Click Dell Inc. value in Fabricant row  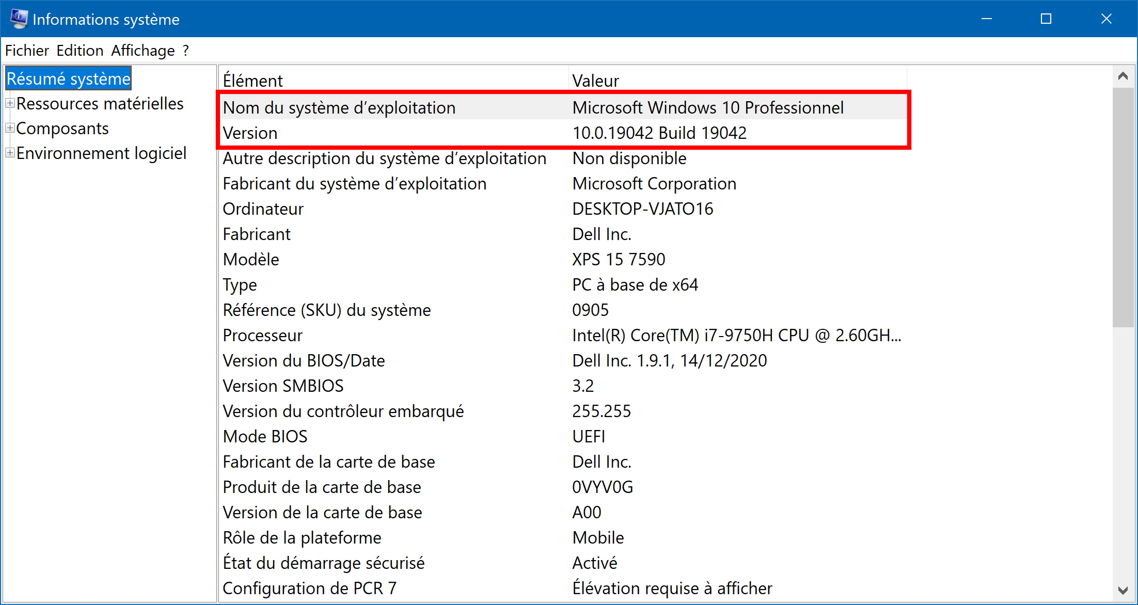[x=602, y=234]
